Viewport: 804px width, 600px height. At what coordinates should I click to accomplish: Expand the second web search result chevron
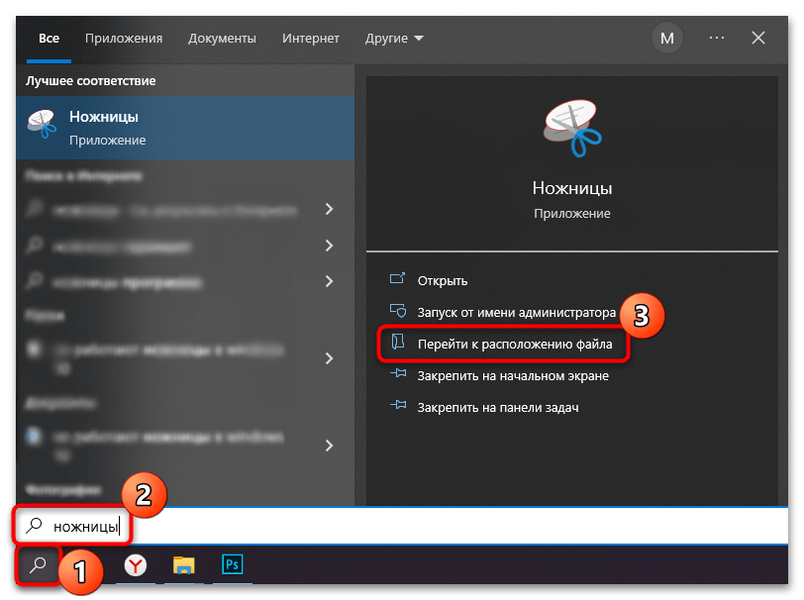(329, 245)
